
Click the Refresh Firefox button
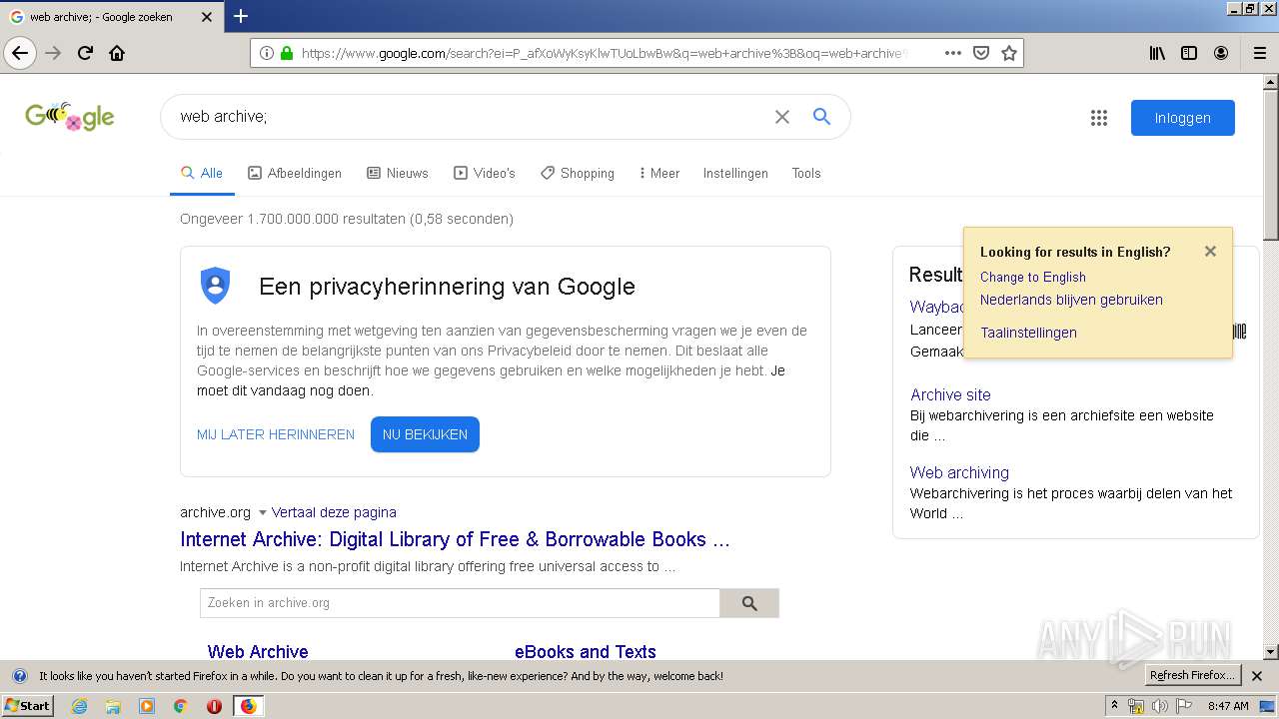tap(1192, 676)
